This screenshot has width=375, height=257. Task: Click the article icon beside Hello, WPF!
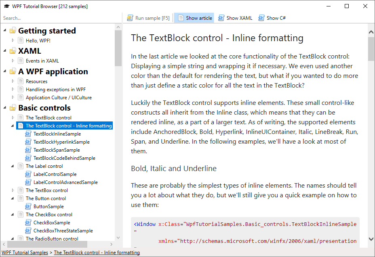(20, 40)
